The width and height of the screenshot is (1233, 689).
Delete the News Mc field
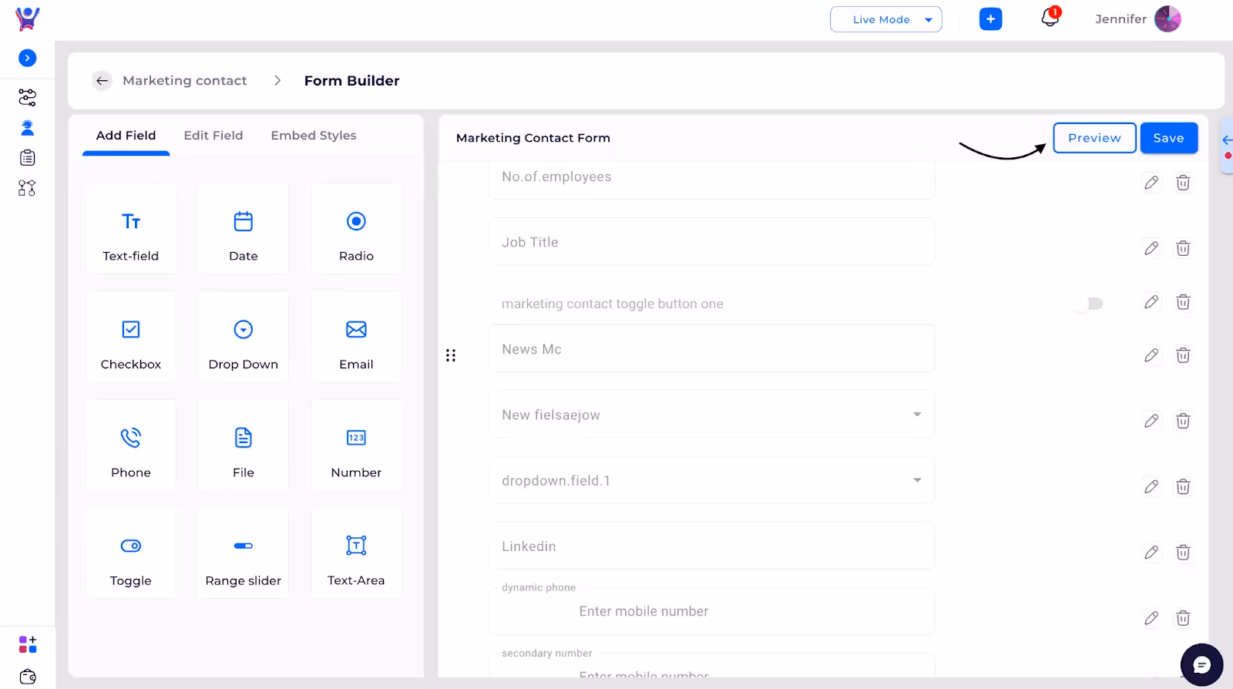click(x=1183, y=355)
